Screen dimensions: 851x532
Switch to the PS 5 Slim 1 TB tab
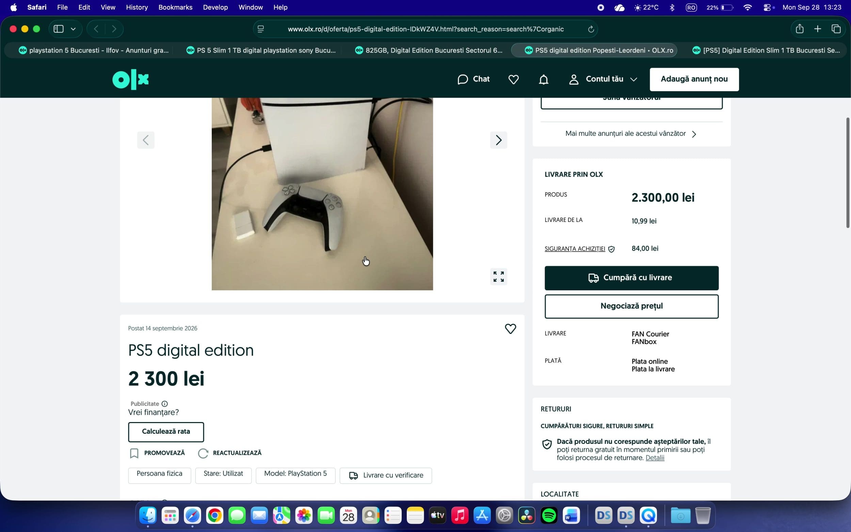click(261, 50)
